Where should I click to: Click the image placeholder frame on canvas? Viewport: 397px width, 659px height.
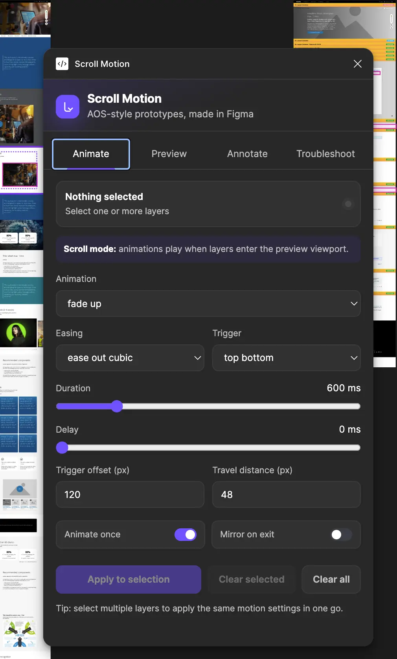[20, 489]
